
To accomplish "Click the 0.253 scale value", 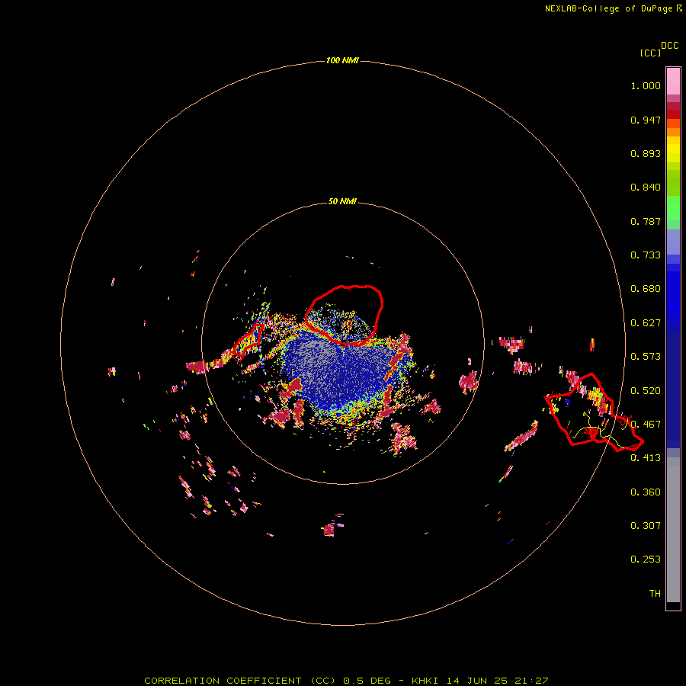I will (x=646, y=559).
